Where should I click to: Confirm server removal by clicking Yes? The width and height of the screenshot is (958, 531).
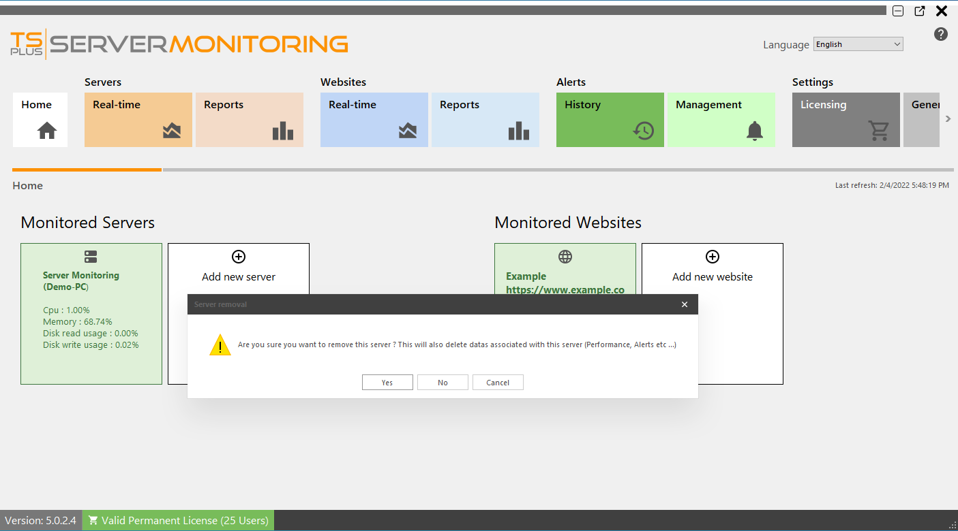pos(387,382)
